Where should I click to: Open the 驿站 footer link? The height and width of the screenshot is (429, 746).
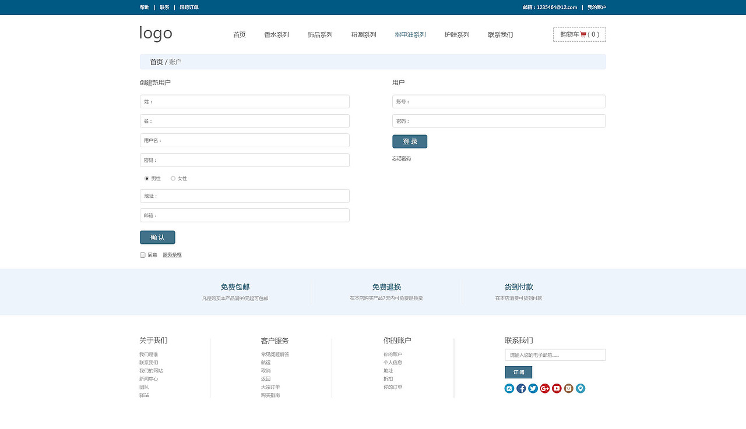point(144,395)
